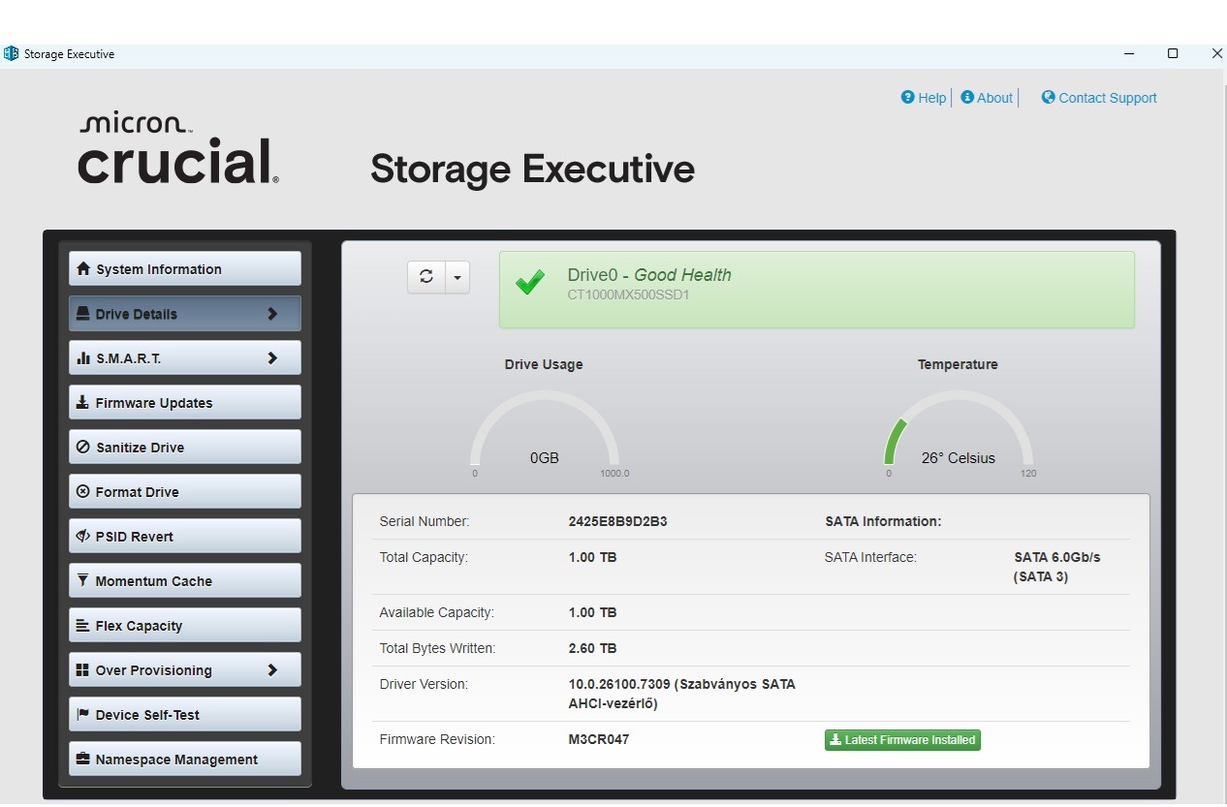
Task: Open Namespace Management page
Action: coord(185,760)
